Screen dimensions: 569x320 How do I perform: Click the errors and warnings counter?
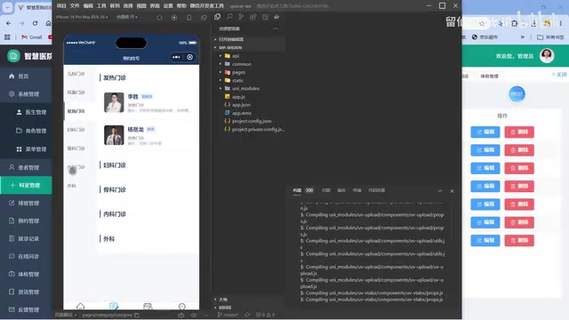tap(265, 315)
